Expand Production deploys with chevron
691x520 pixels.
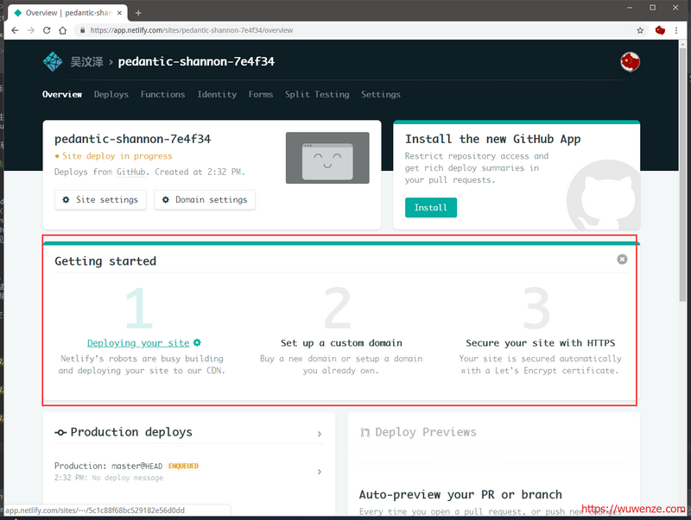(x=320, y=434)
